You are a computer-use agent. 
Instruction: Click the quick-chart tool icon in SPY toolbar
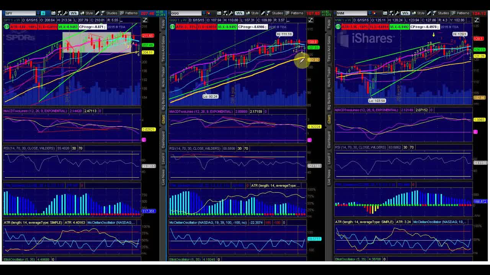coord(59,13)
